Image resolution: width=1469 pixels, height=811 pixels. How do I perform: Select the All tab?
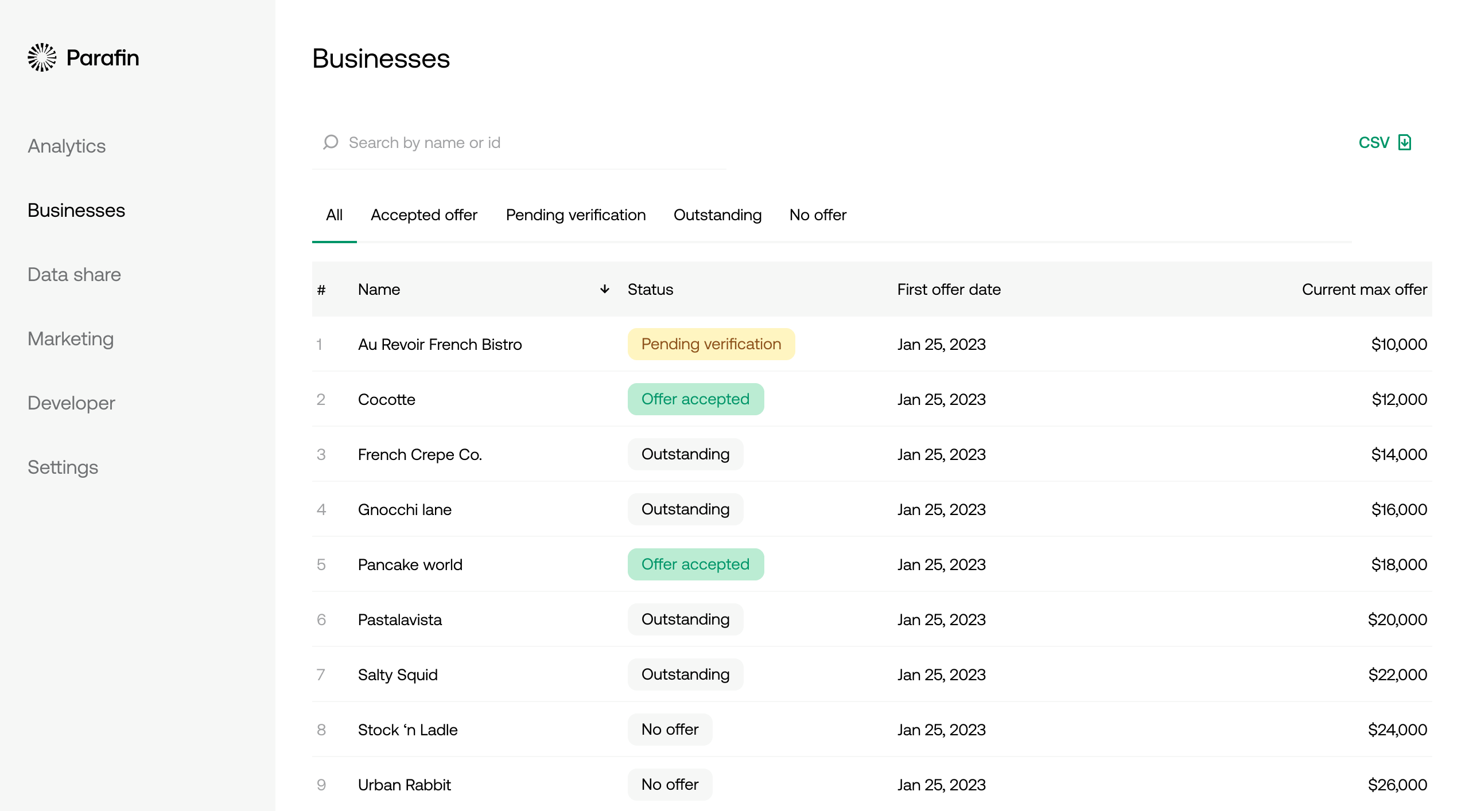(334, 215)
